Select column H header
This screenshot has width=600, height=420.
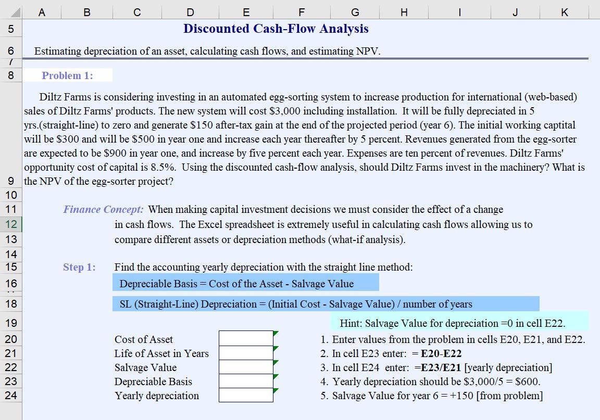click(x=404, y=12)
